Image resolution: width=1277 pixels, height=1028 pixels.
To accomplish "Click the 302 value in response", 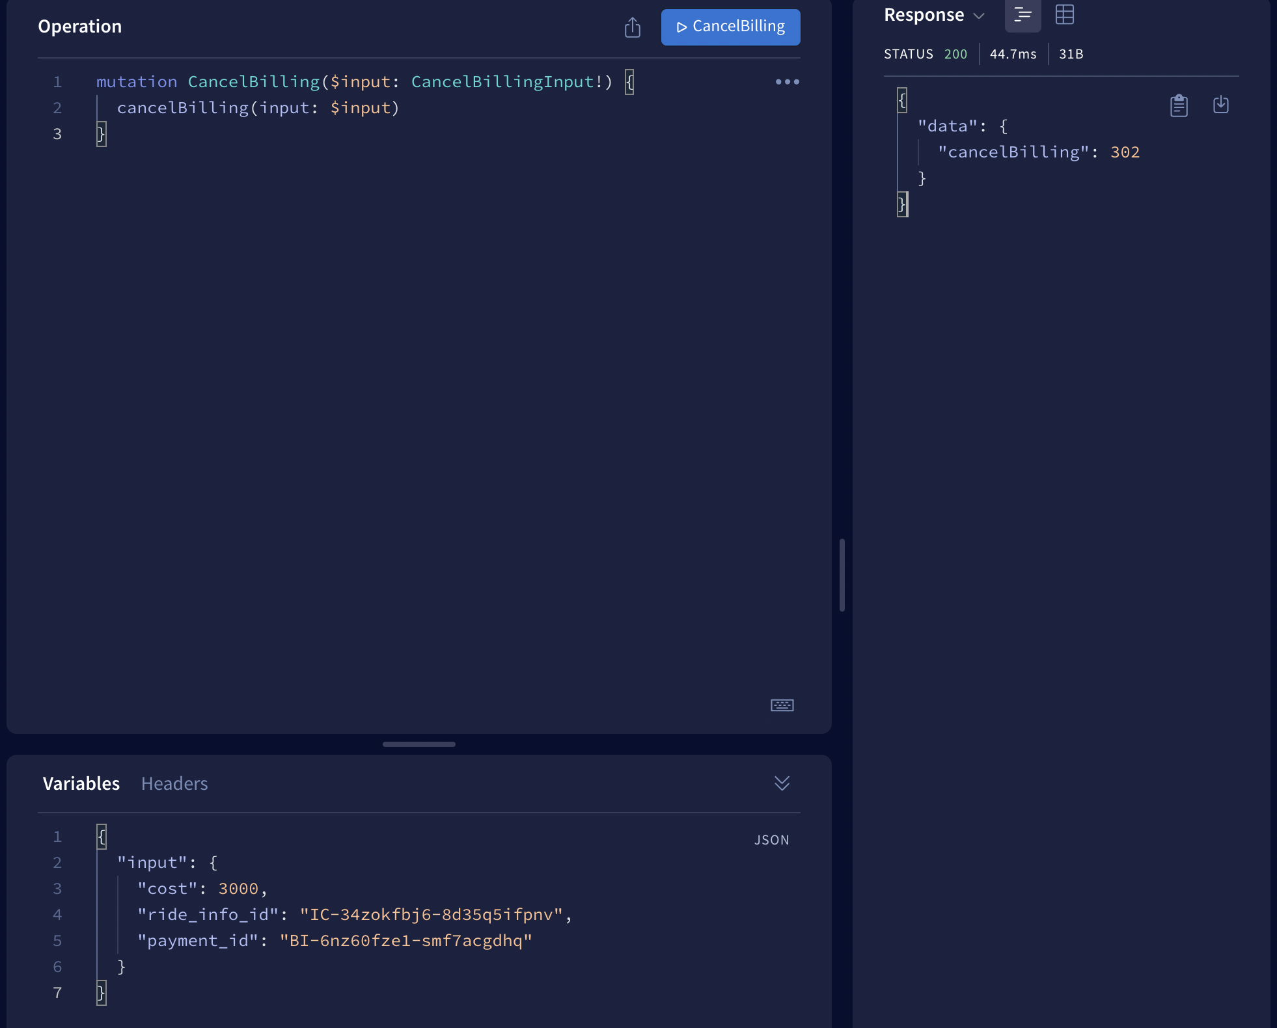I will pyautogui.click(x=1125, y=152).
